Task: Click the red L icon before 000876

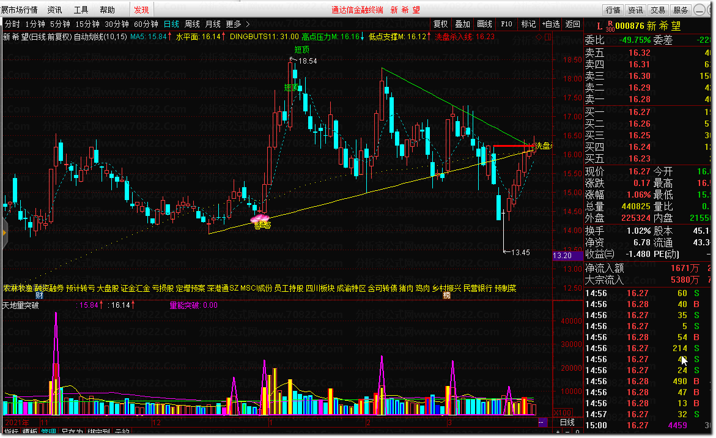Action: 600,26
